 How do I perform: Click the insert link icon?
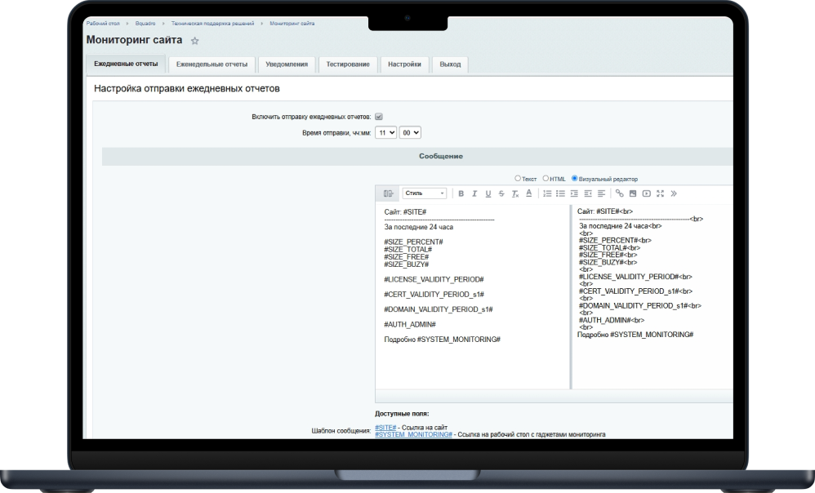(620, 193)
